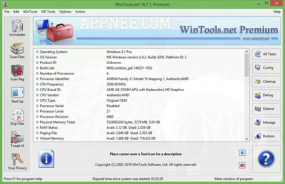Click the blue down arrow icon
The width and height of the screenshot is (285, 184).
(x=242, y=153)
